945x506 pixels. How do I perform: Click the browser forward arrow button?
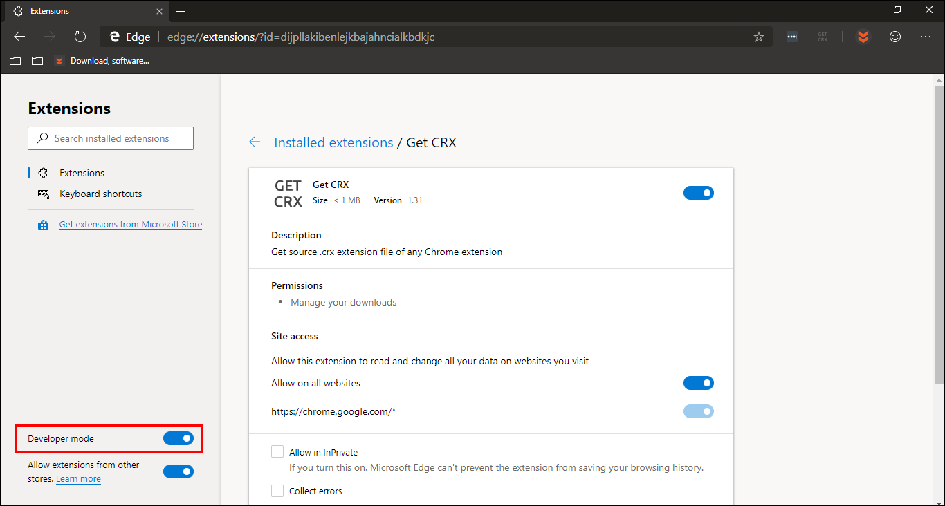click(x=50, y=37)
